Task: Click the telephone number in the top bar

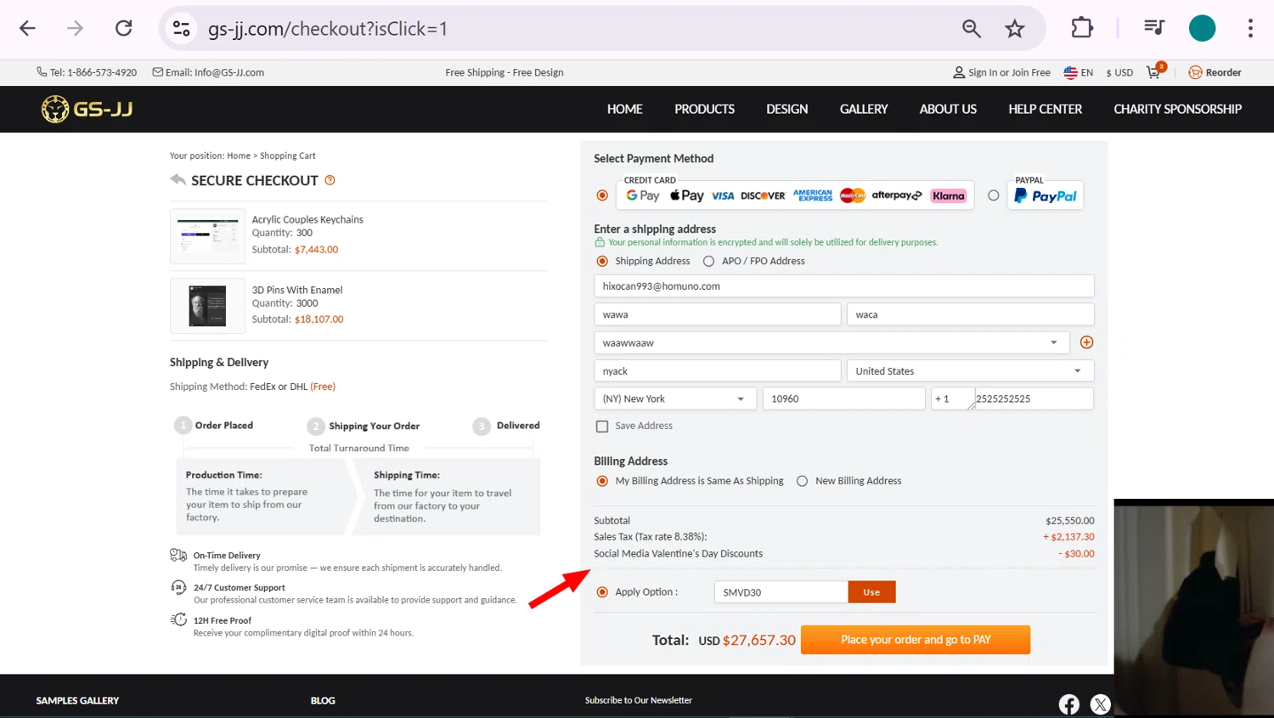Action: (102, 72)
